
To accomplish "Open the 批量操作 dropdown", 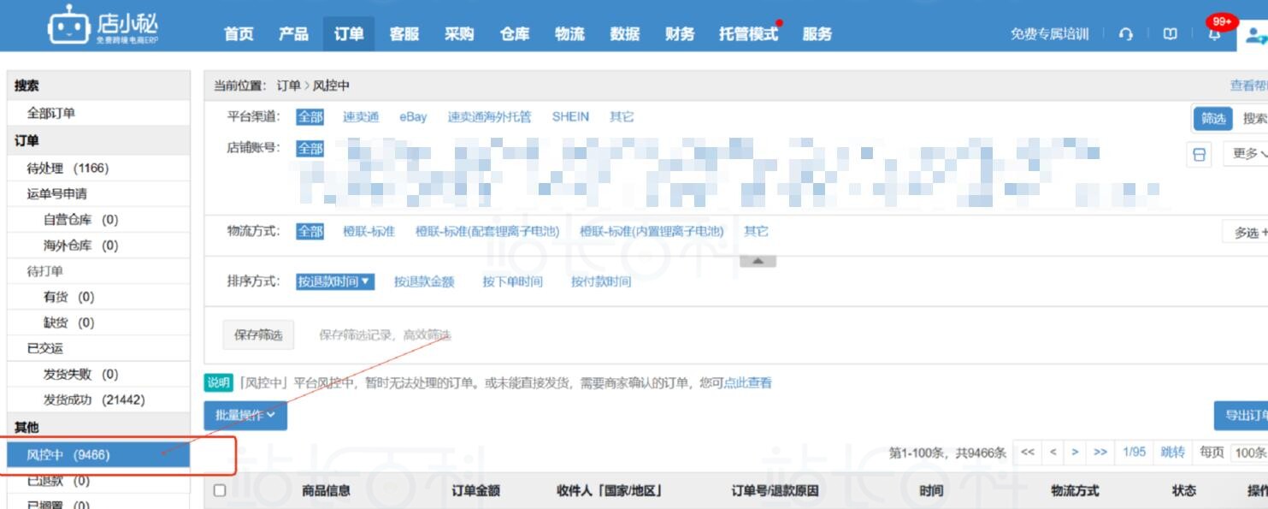I will [245, 415].
